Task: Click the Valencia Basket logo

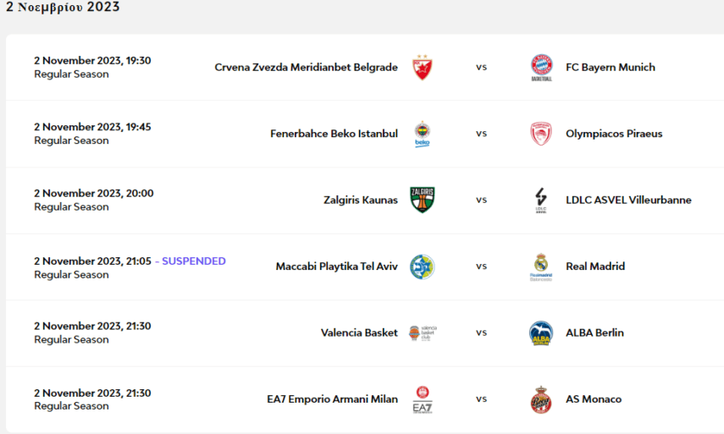Action: (422, 332)
